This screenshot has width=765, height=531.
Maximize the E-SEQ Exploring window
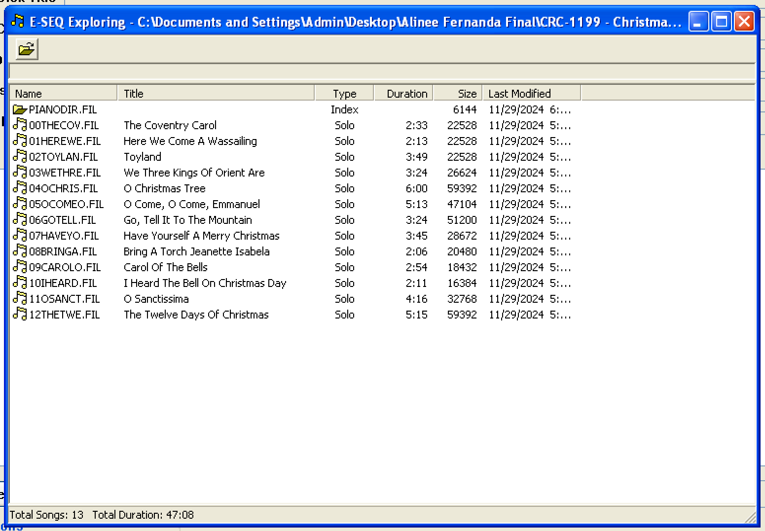722,21
